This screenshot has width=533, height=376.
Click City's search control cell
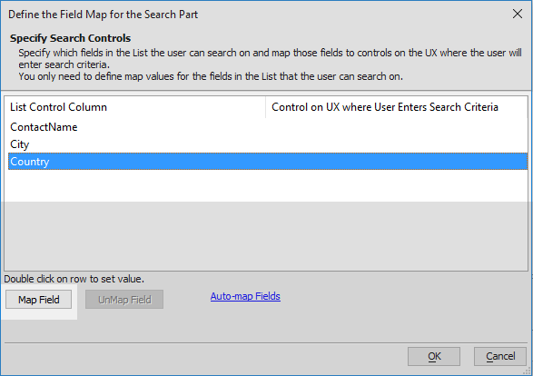pyautogui.click(x=397, y=144)
